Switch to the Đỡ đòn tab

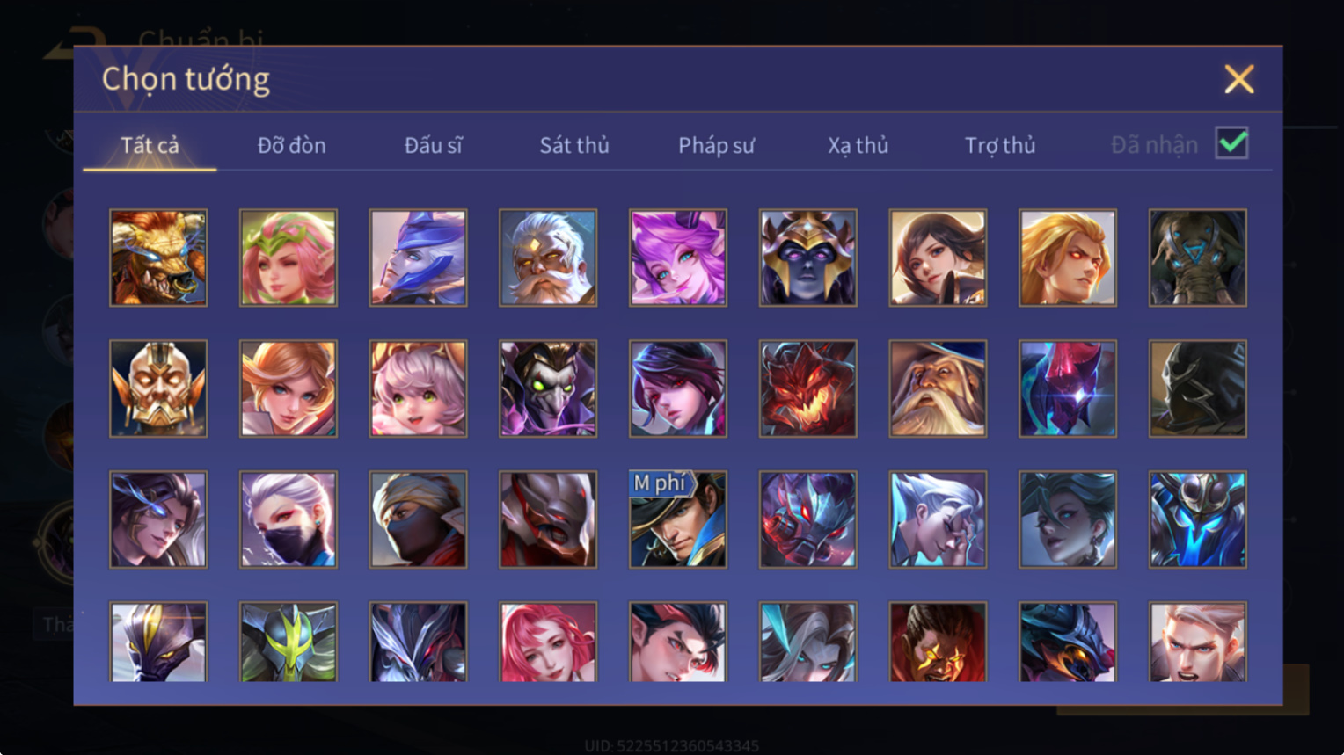coord(291,145)
